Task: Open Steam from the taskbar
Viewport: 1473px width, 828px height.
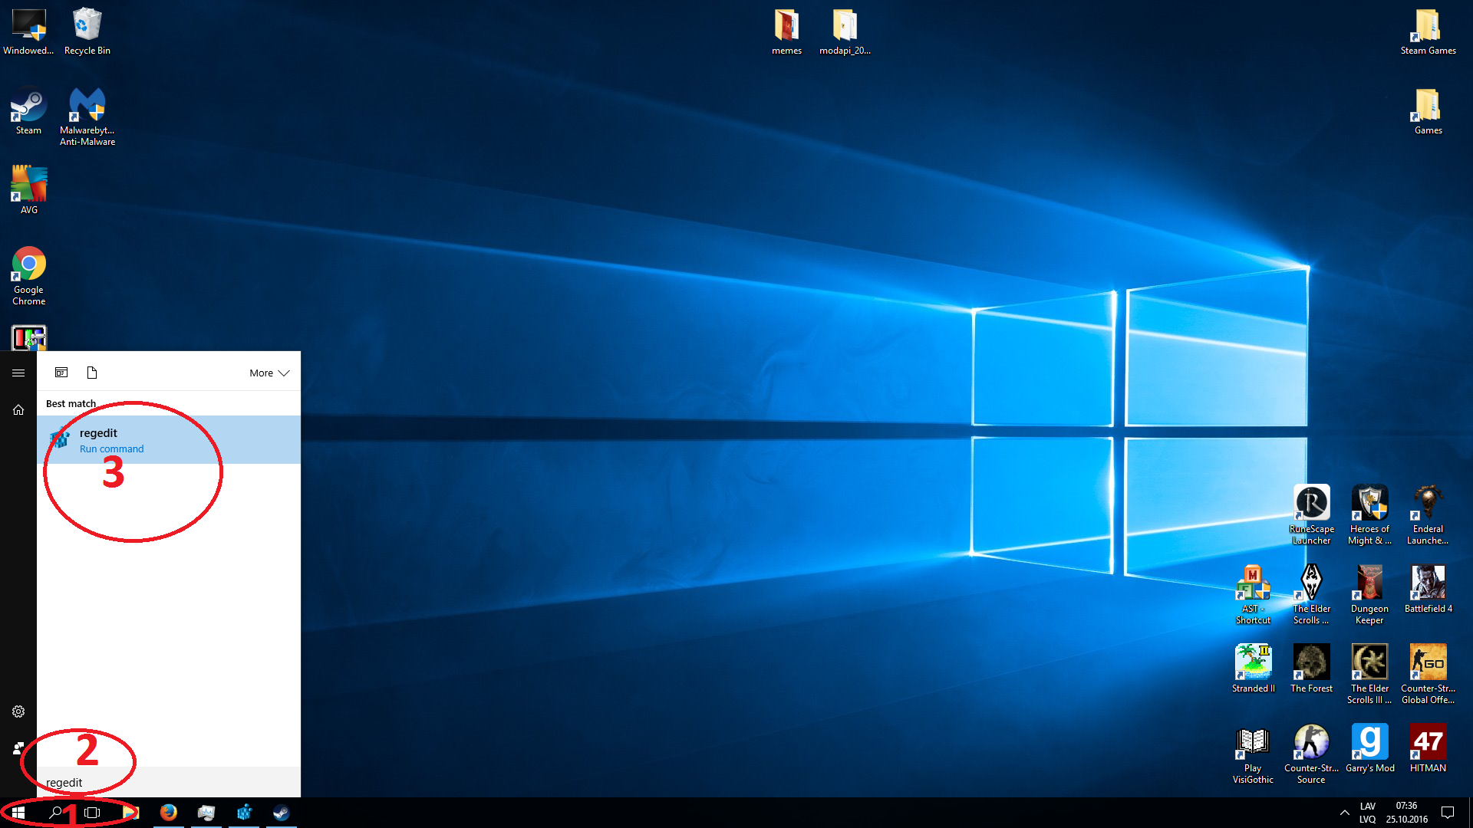Action: point(282,813)
